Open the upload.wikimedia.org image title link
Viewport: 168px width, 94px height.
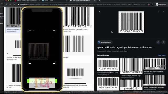125,48
